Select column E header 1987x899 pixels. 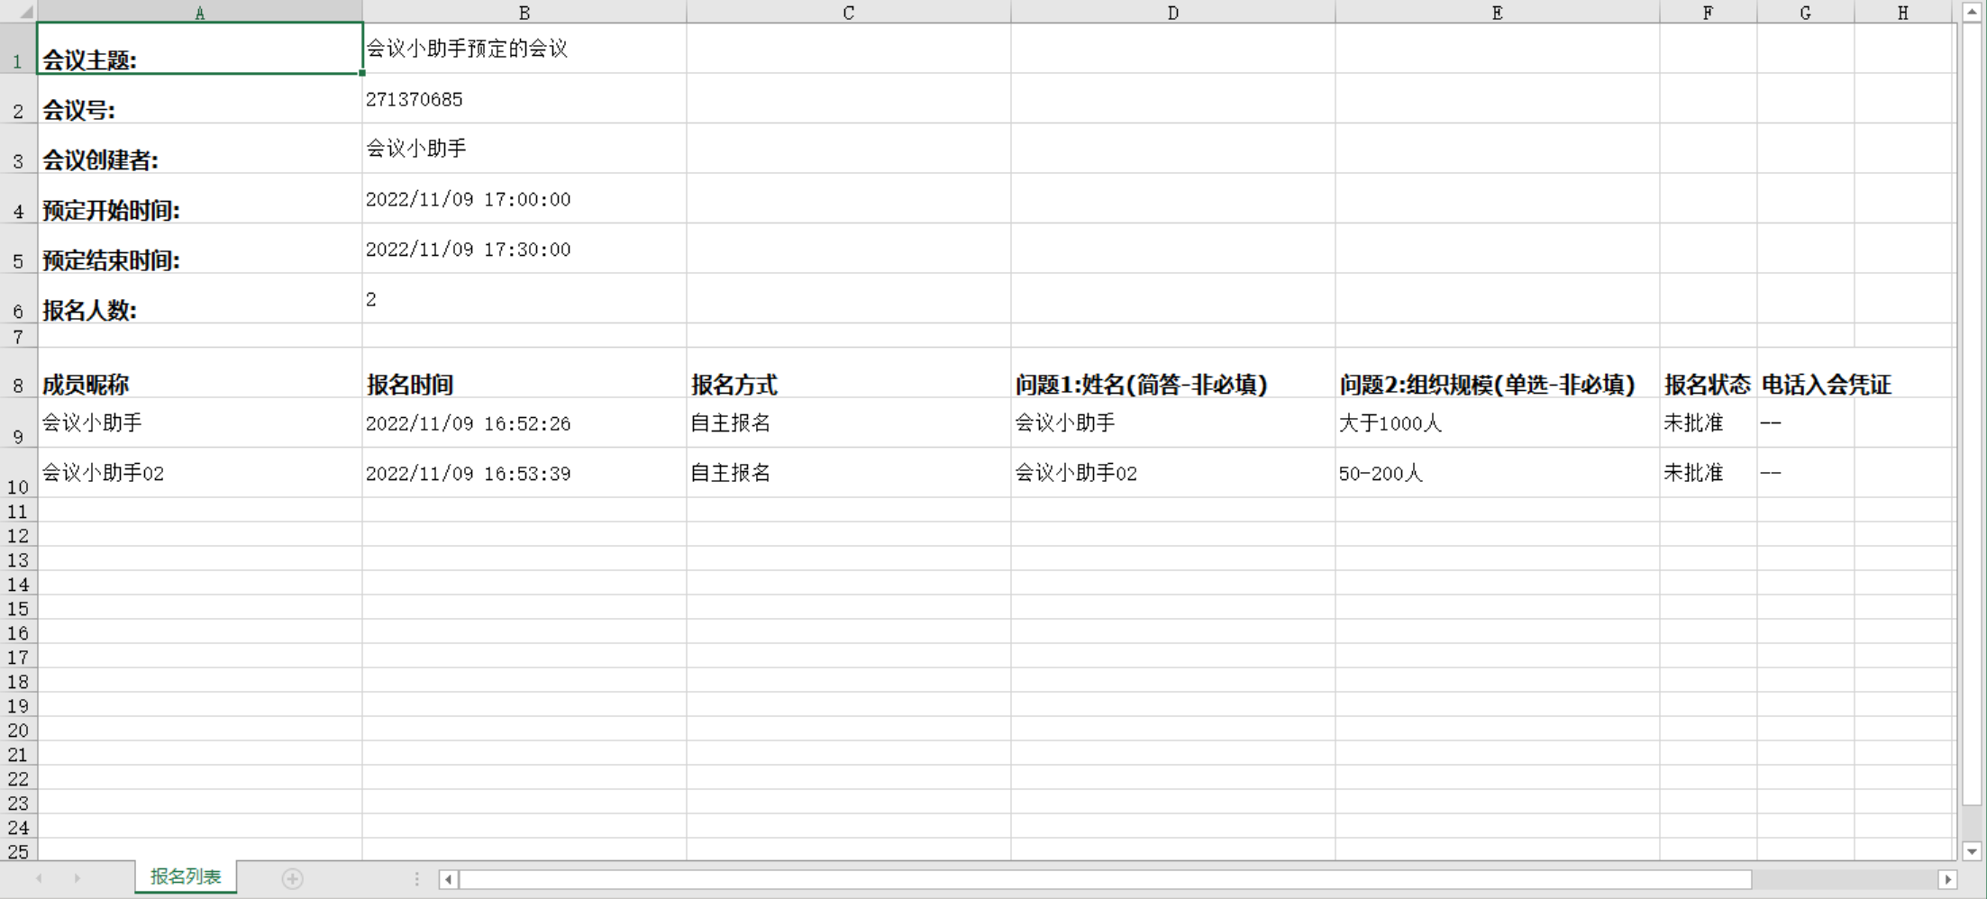pos(1497,12)
